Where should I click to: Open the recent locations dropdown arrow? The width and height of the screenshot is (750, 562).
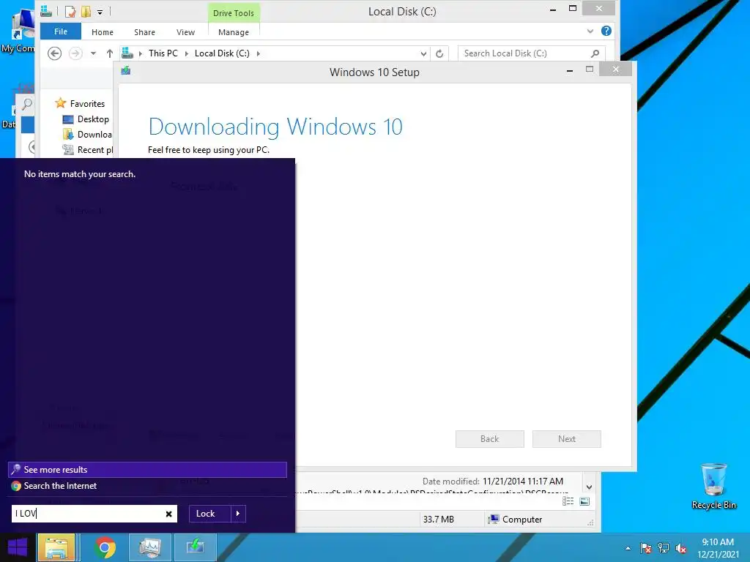click(x=93, y=53)
